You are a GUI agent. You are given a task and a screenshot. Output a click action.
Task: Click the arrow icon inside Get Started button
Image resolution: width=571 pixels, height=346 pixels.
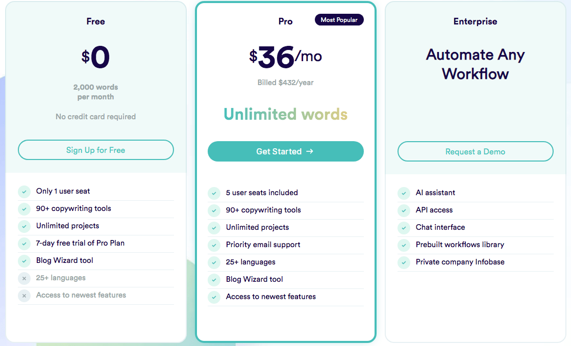click(309, 151)
